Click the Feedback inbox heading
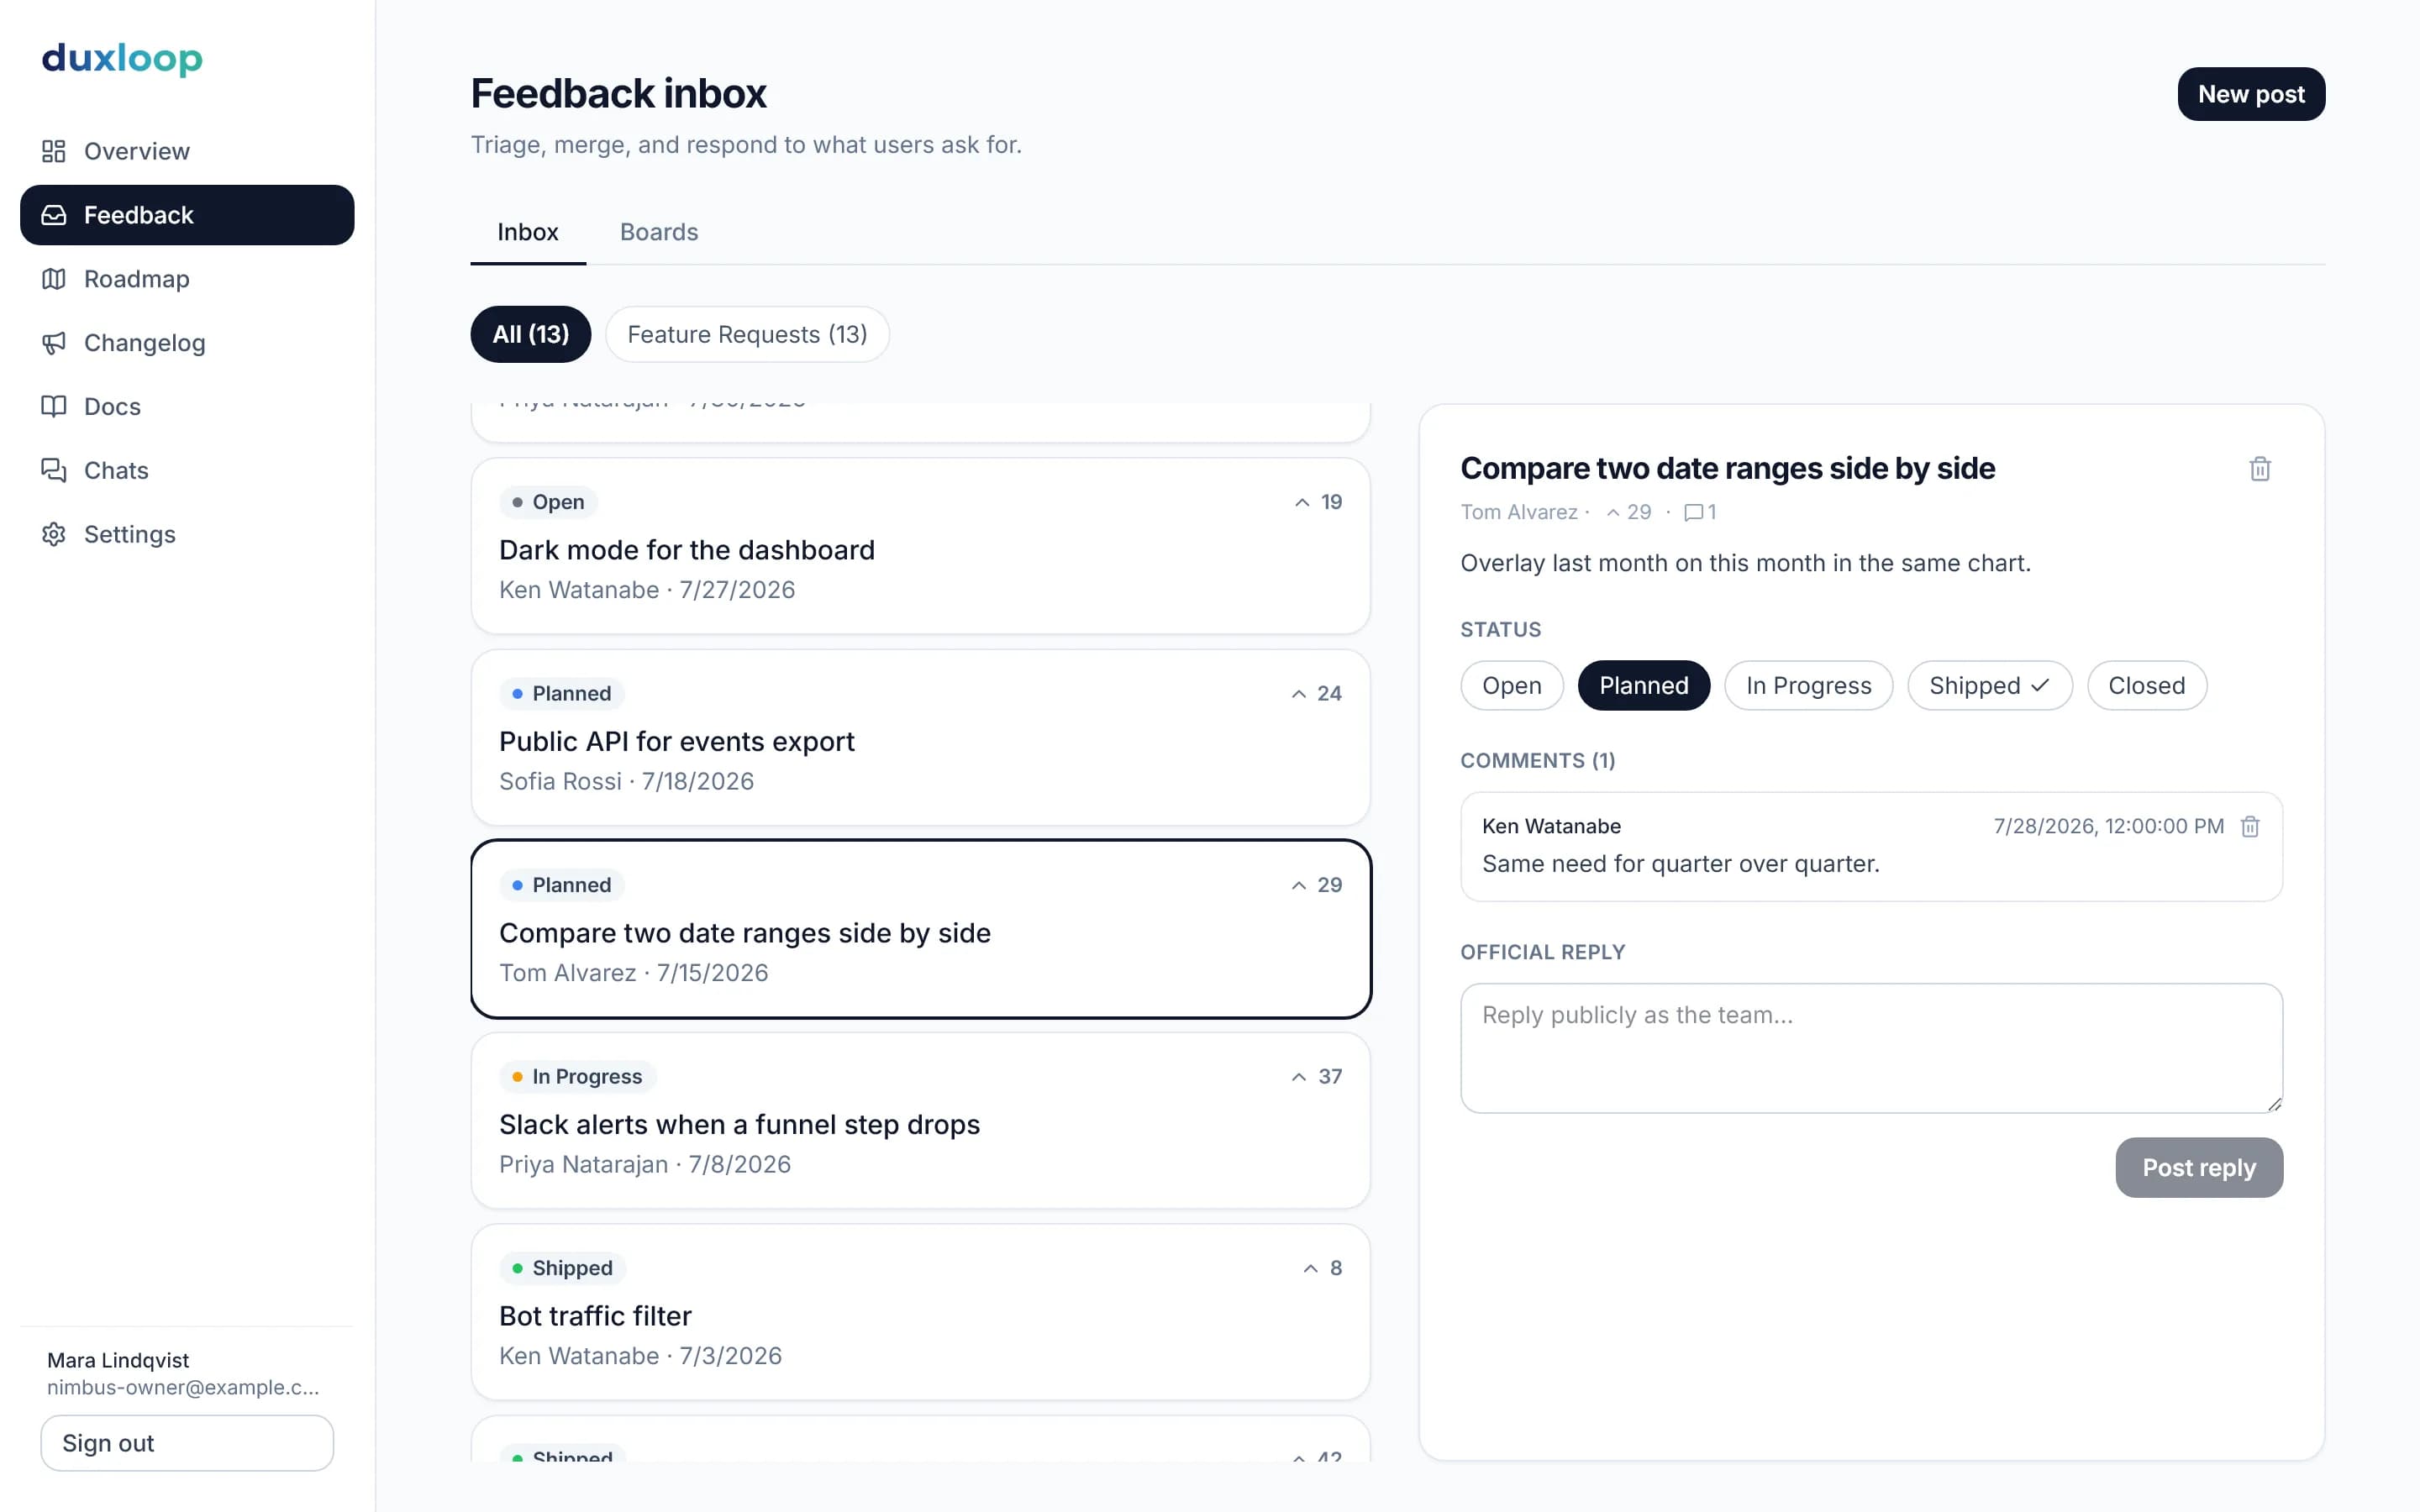The image size is (2420, 1512). [618, 93]
